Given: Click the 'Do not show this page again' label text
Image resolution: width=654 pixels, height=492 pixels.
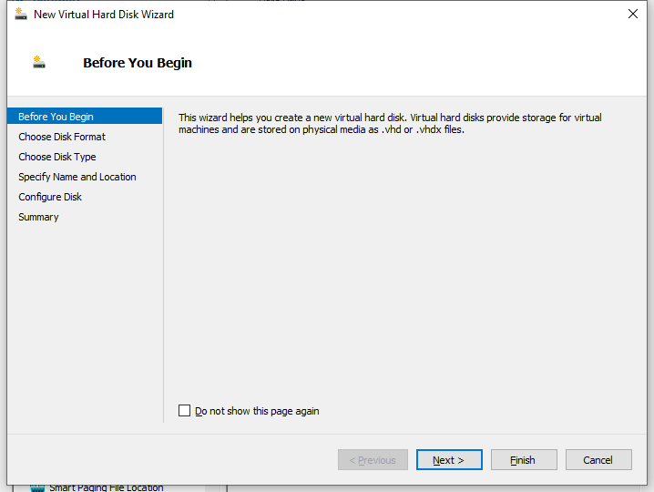Looking at the screenshot, I should [257, 411].
